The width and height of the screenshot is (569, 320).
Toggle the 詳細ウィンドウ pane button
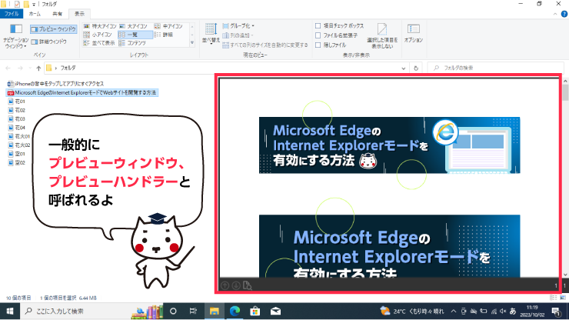49,42
